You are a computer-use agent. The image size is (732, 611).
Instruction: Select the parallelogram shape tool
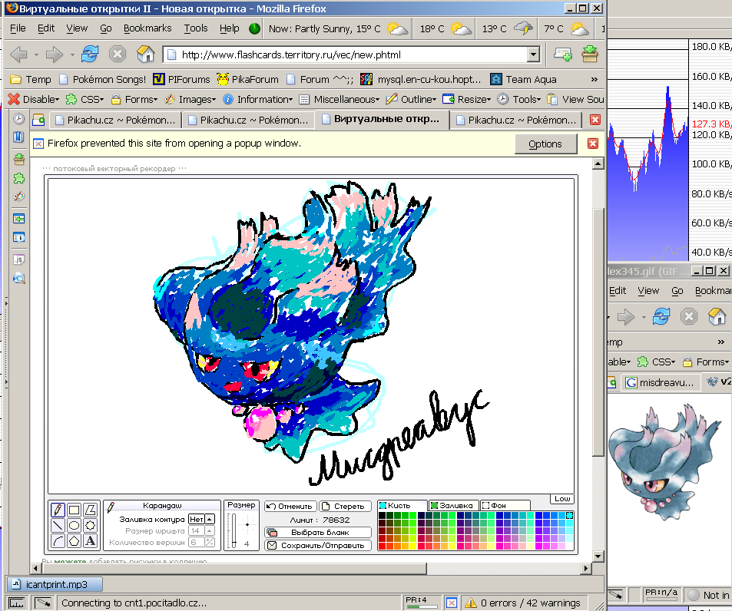pos(90,510)
